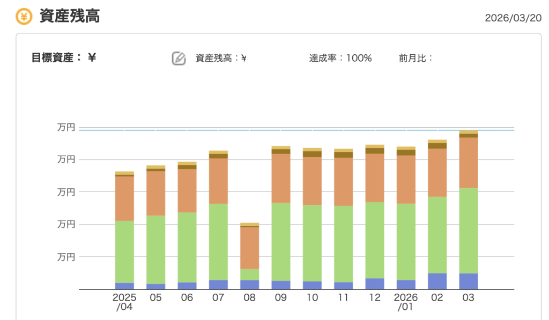Click the blue segment of the 02 bar
Viewport: 549px width, 320px height.
click(x=437, y=281)
